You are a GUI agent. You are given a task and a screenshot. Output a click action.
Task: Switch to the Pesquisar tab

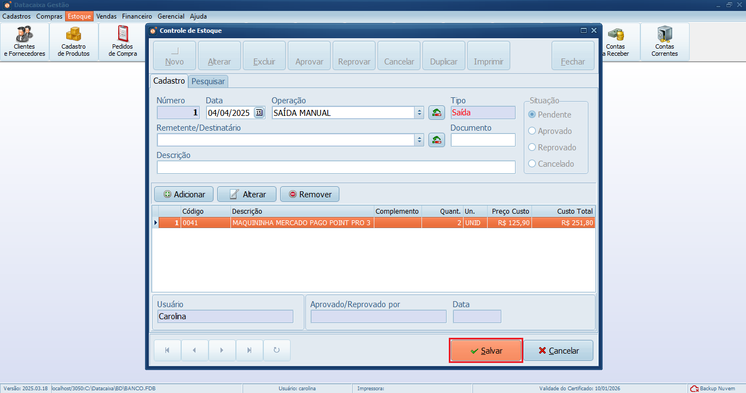[208, 81]
